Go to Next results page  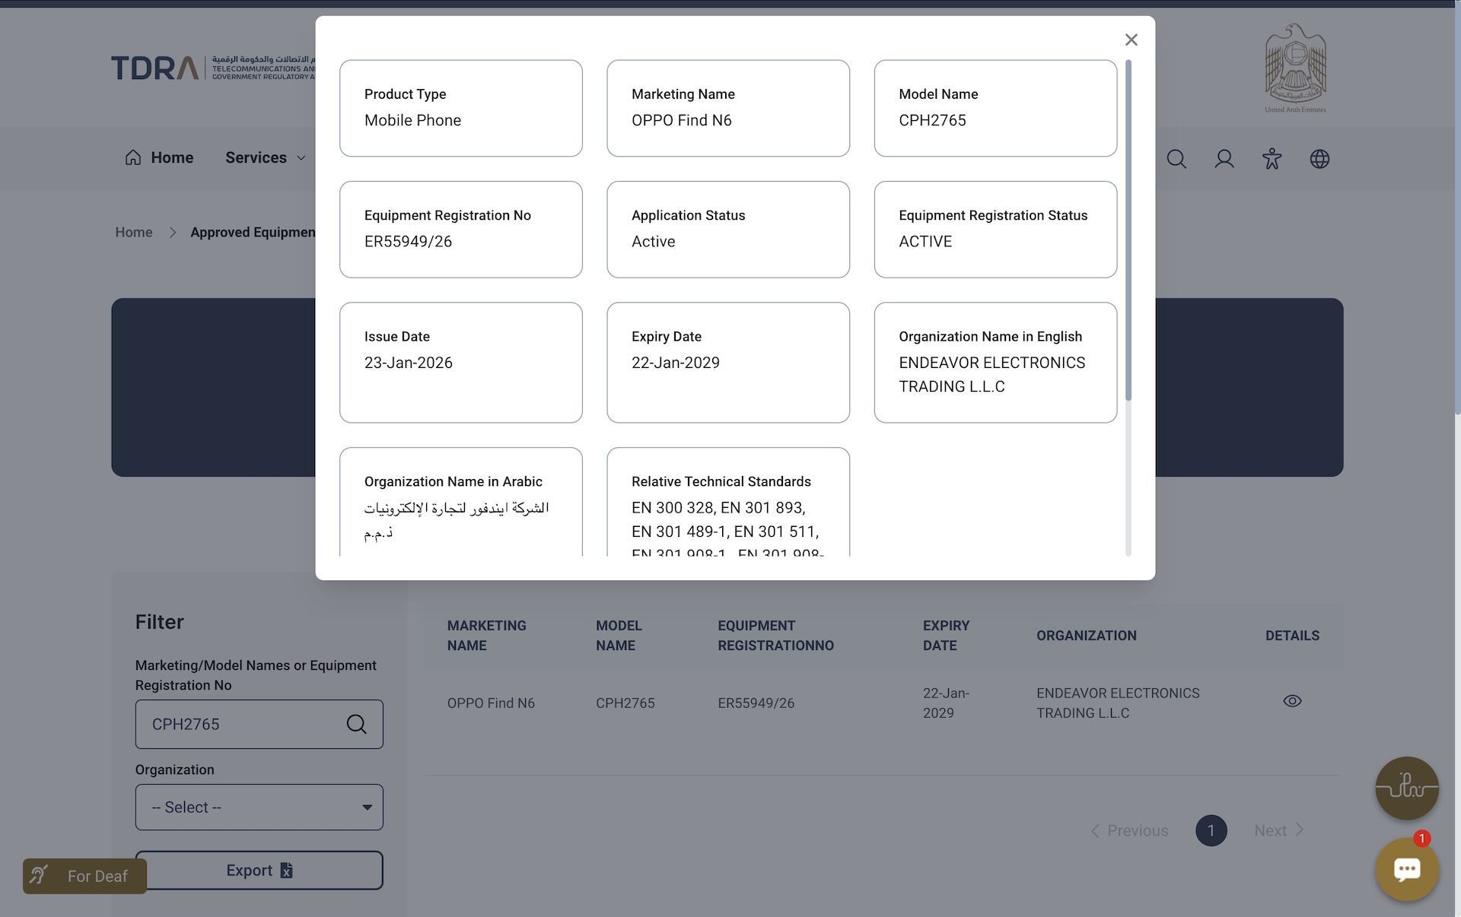tap(1279, 830)
